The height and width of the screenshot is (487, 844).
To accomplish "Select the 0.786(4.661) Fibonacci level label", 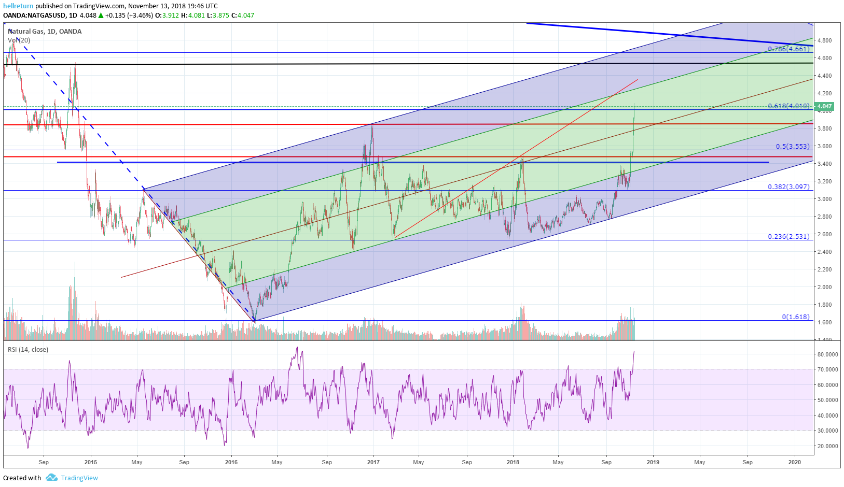I will point(788,49).
